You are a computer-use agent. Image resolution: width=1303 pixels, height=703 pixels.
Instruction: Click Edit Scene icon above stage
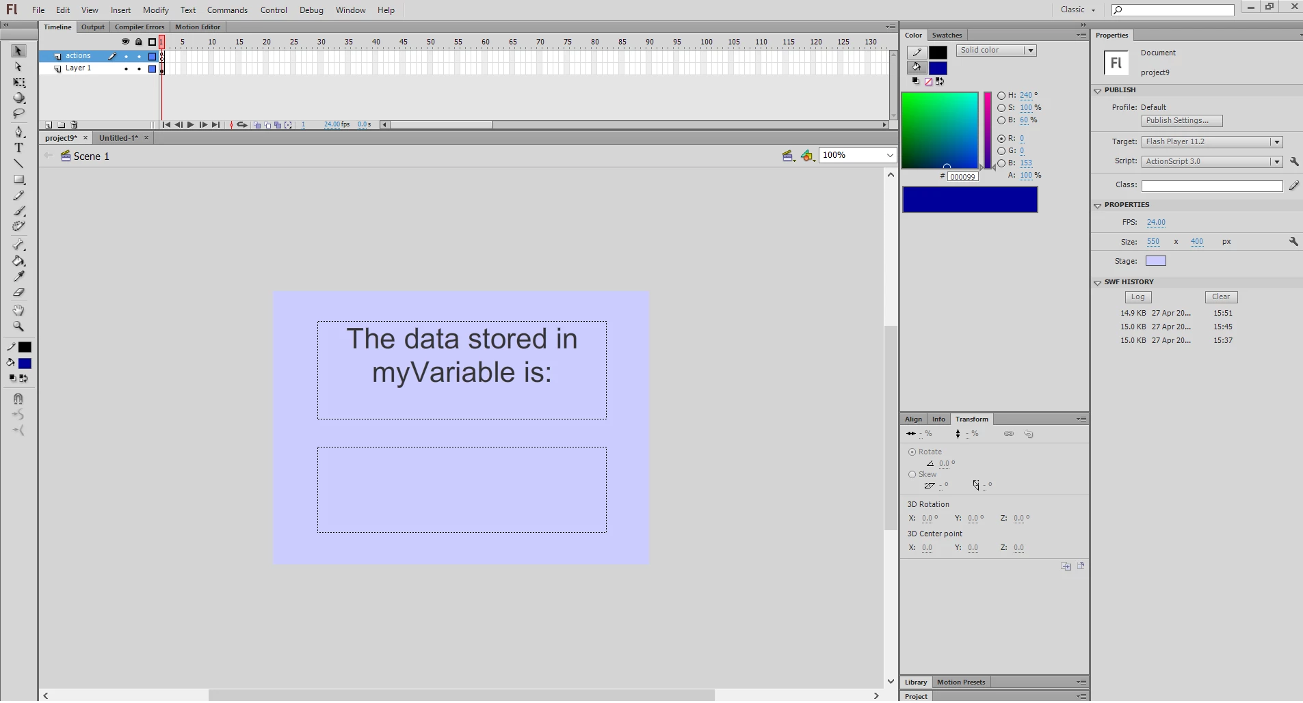(x=788, y=156)
